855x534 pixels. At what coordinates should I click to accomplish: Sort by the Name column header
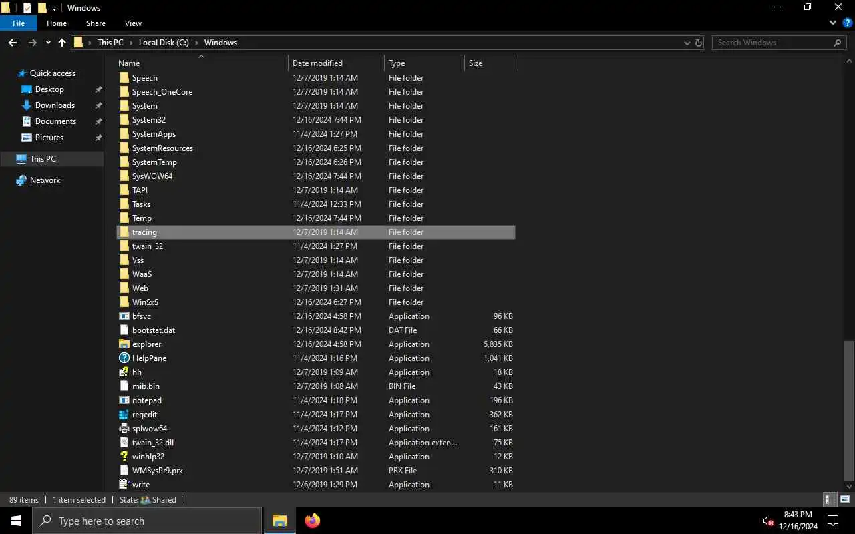pyautogui.click(x=201, y=63)
